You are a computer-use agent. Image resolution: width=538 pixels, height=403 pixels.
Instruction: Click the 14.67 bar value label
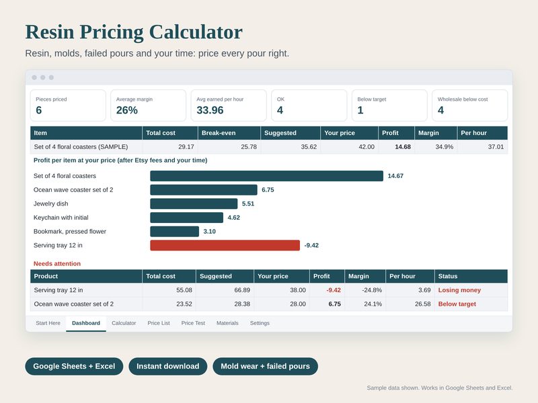pos(395,176)
